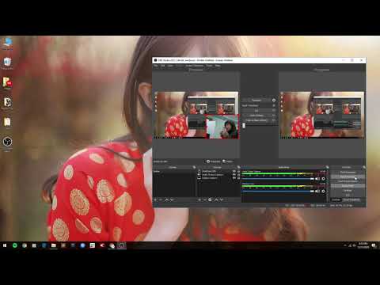
Task: Add a new scene with plus icon
Action: [155, 199]
